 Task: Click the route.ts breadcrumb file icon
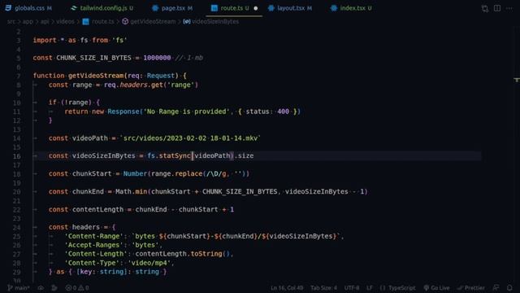(86, 22)
